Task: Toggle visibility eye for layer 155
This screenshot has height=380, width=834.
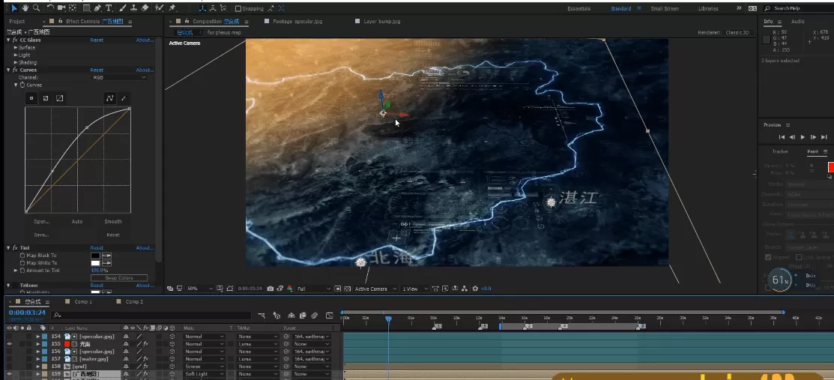Action: [x=10, y=344]
